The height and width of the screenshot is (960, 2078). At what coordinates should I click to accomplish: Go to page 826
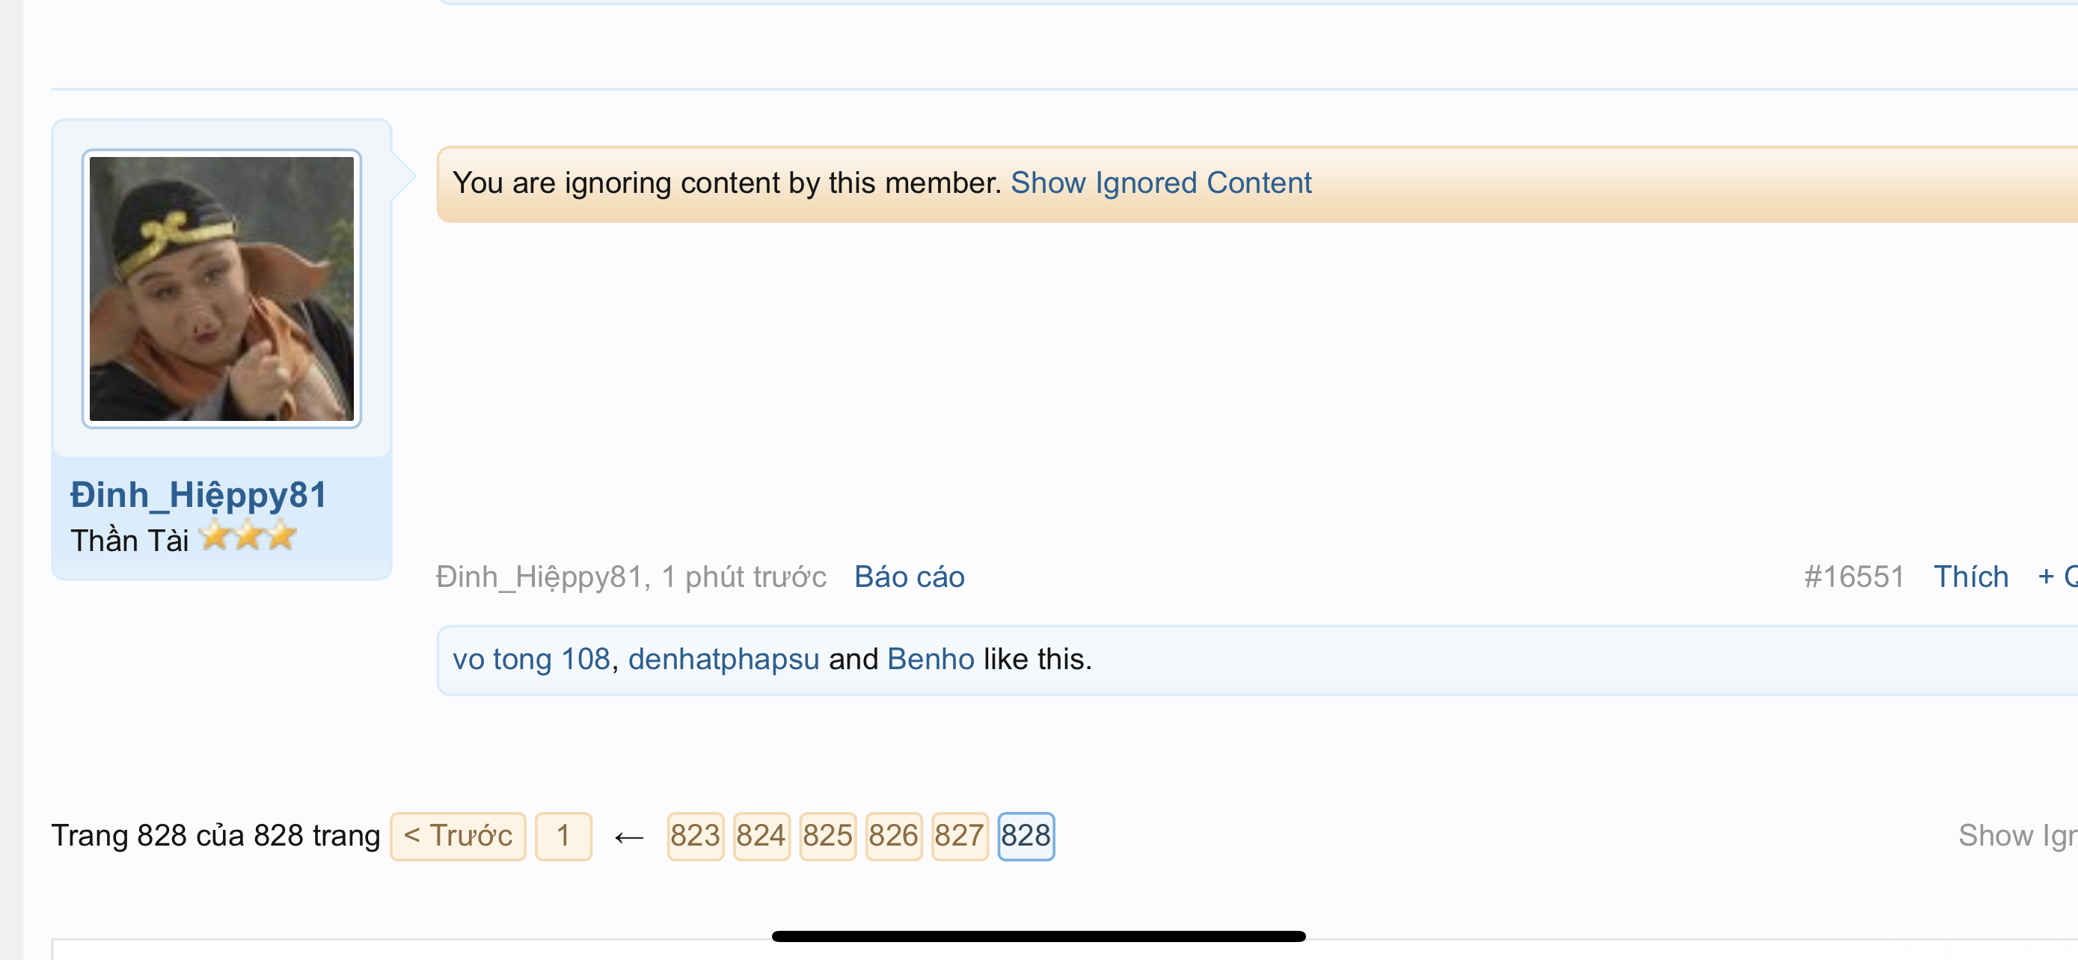[893, 836]
